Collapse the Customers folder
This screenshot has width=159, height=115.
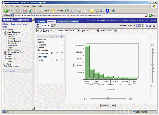(5, 34)
